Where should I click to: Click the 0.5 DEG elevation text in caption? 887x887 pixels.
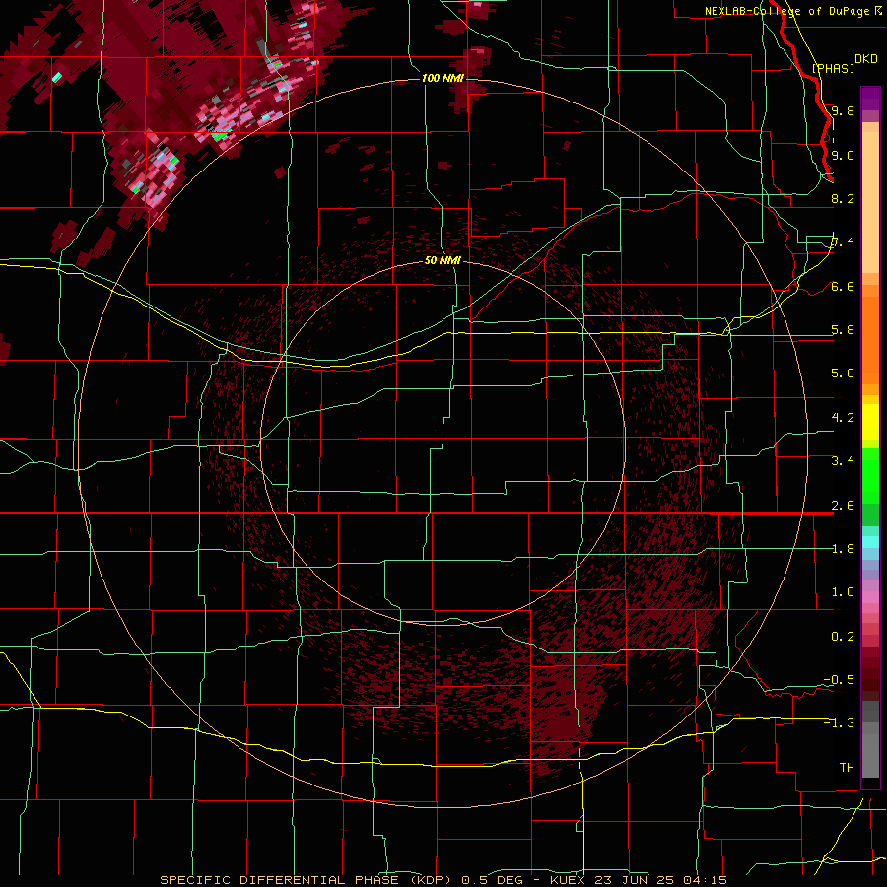coord(492,880)
